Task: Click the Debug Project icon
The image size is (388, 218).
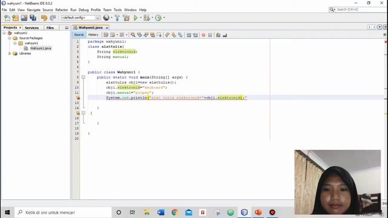Action: coord(147,18)
